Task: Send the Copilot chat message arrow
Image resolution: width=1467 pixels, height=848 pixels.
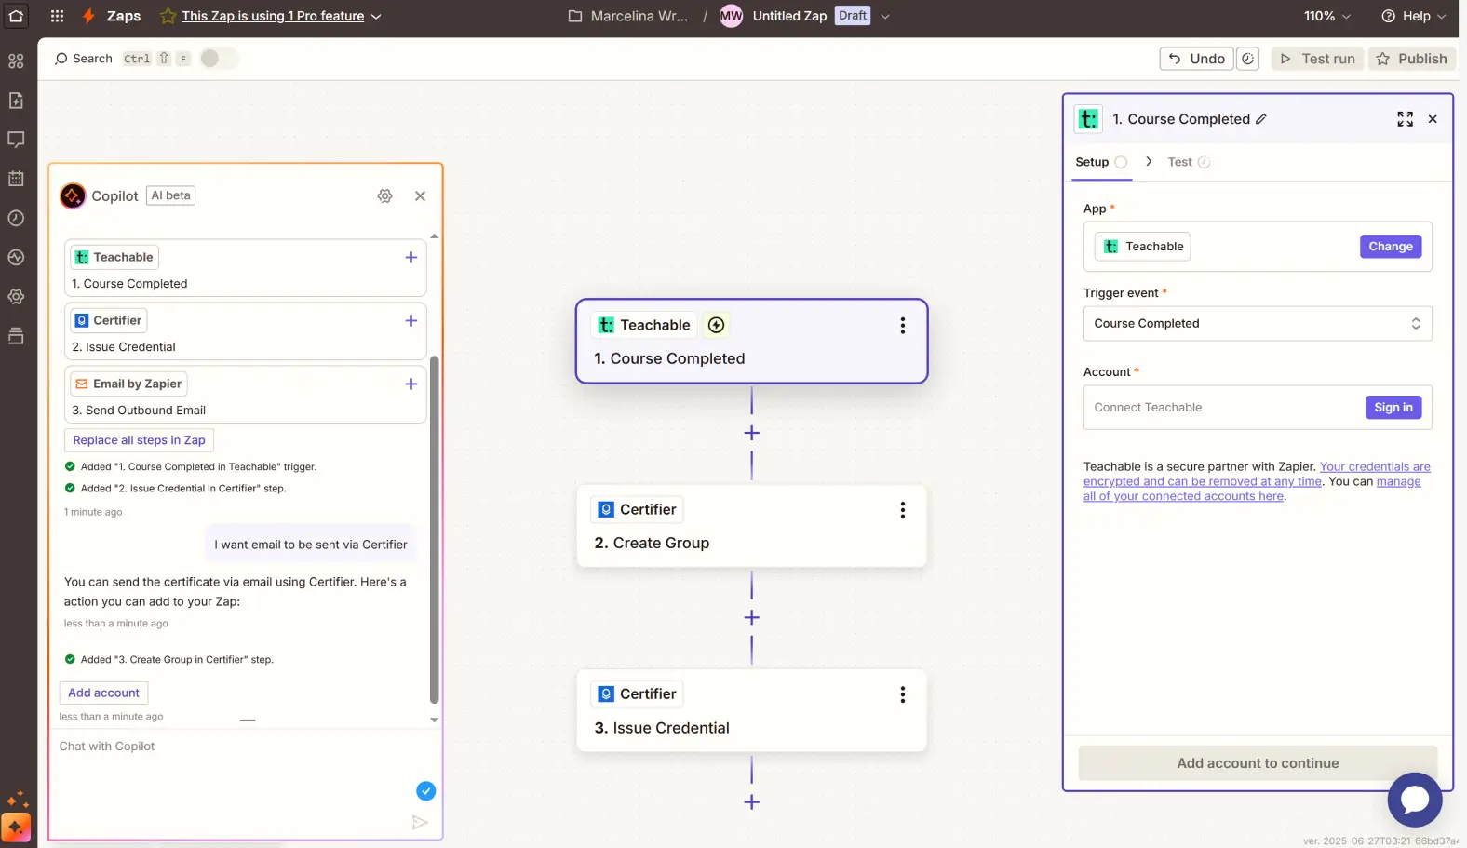Action: coord(420,822)
